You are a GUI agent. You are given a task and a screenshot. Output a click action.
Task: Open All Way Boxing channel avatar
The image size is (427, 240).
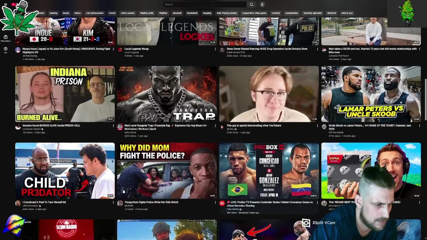tap(18, 50)
